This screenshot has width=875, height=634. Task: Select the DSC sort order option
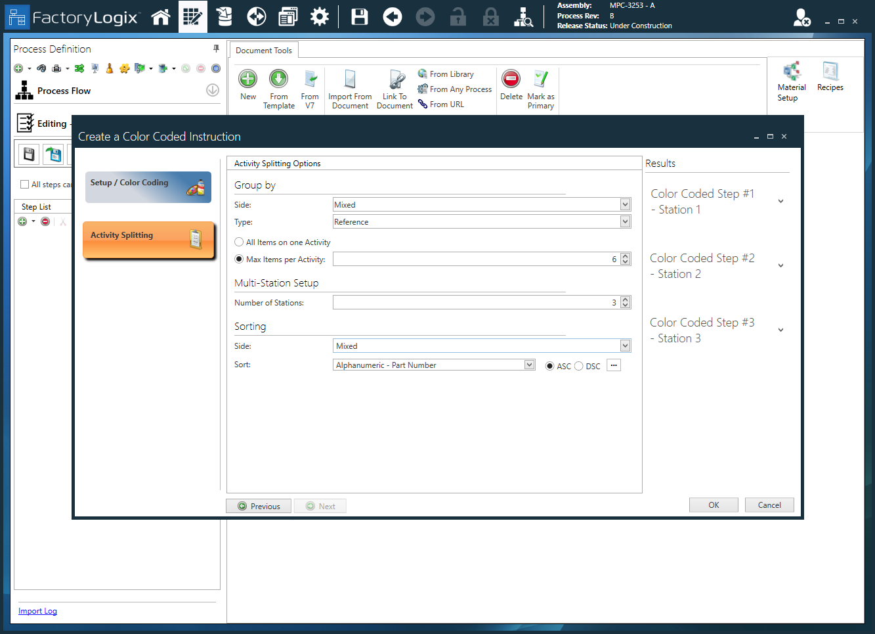coord(579,366)
